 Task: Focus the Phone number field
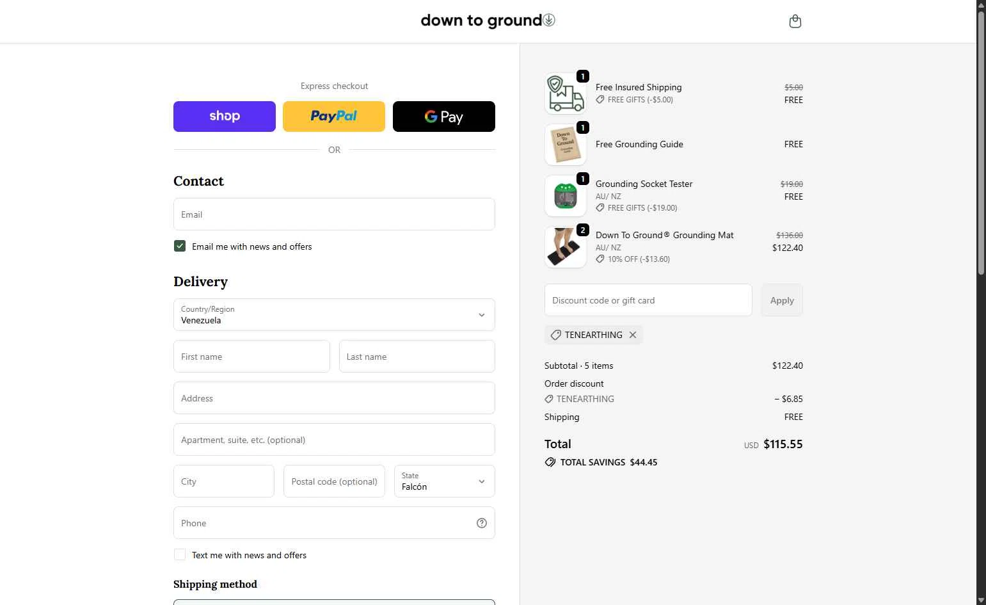[334, 522]
